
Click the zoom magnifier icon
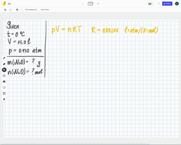pyautogui.click(x=17, y=10)
